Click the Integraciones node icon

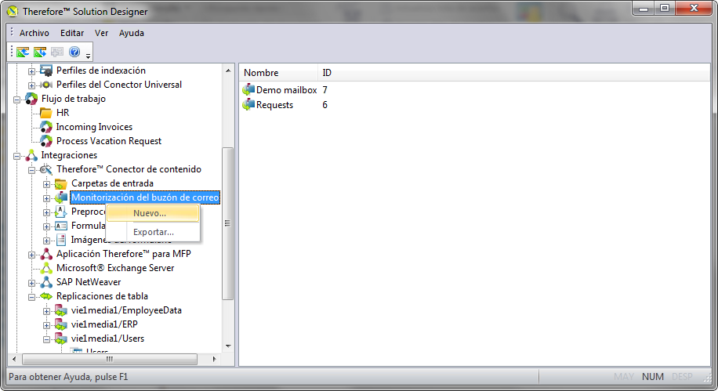pos(31,155)
